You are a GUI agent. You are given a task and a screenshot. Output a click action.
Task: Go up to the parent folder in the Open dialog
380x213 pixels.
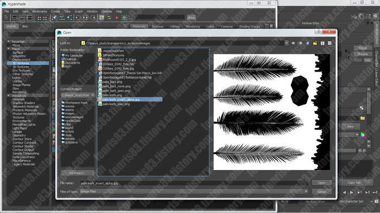(308, 43)
